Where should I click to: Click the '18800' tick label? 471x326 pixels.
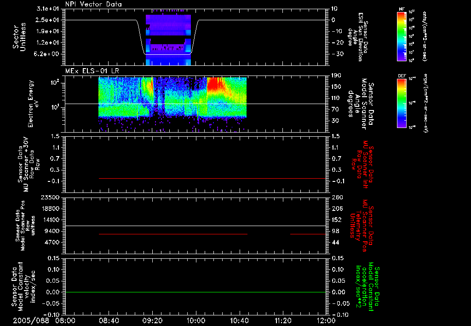[x=50, y=209]
